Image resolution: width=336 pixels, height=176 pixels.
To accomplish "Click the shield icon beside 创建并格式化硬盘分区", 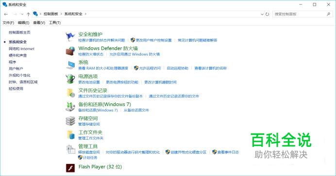I will [x=168, y=152].
